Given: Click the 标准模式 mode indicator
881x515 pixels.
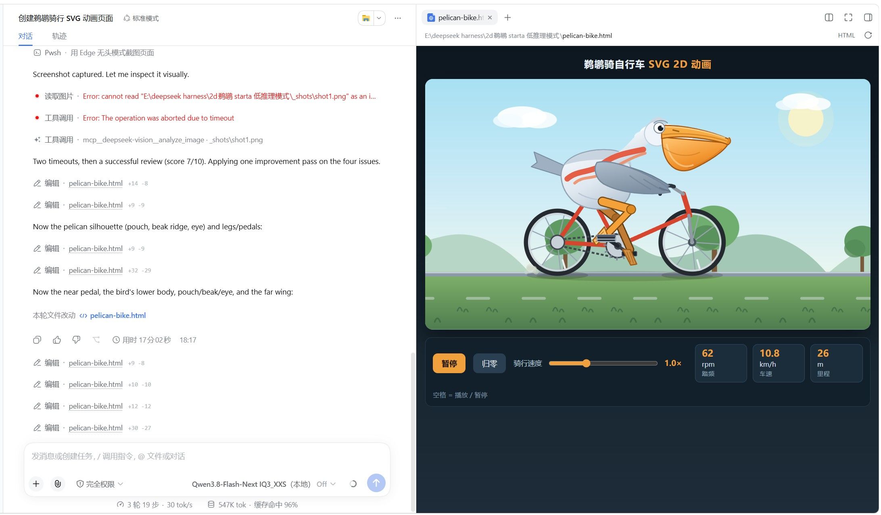Looking at the screenshot, I should (141, 18).
